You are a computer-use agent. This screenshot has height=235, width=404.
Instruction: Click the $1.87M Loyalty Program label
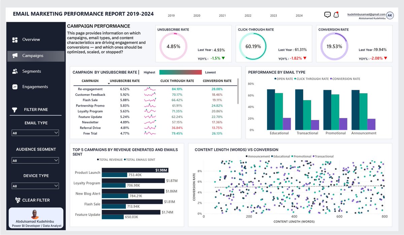click(172, 181)
